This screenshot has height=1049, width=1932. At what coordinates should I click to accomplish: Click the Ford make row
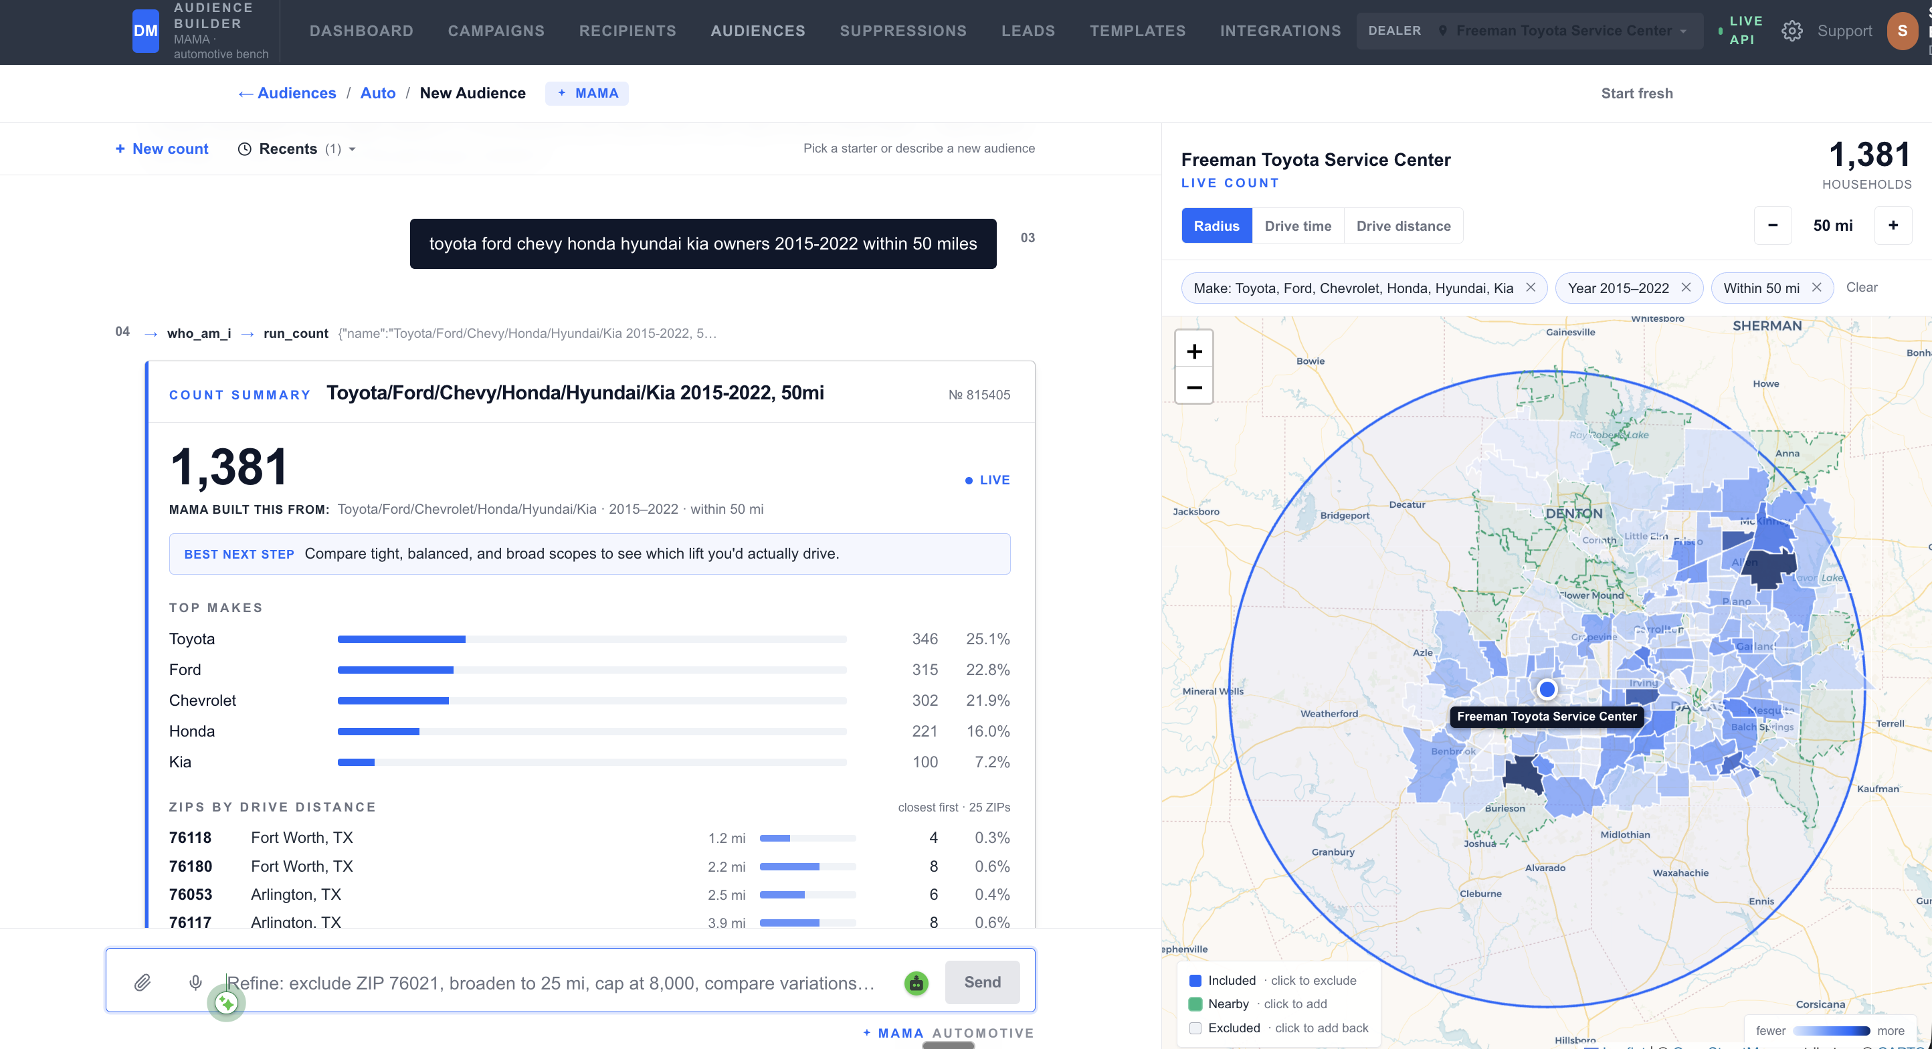[x=589, y=670]
